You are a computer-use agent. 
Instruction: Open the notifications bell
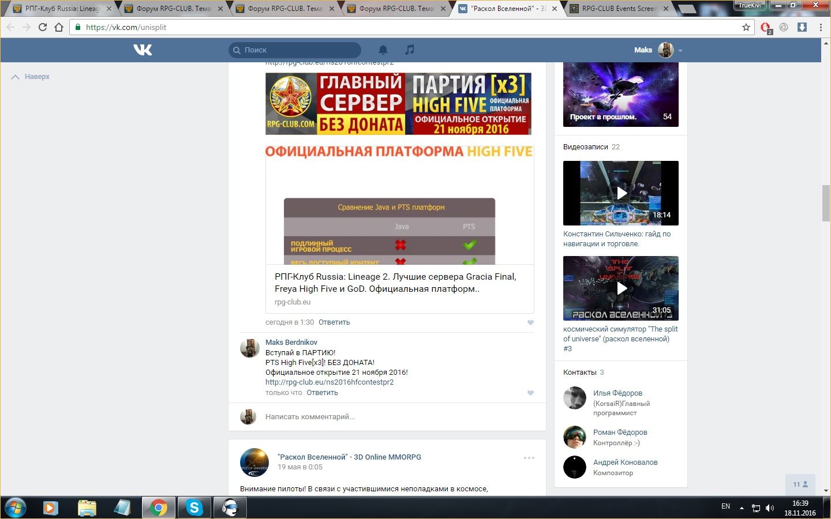[x=383, y=50]
